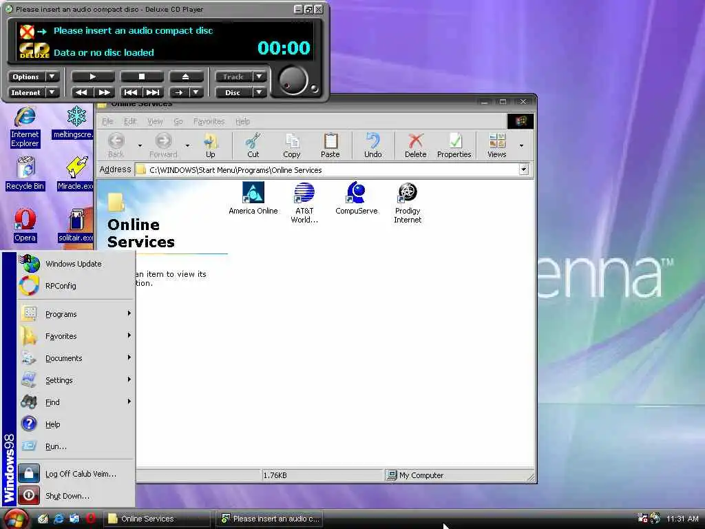Image resolution: width=705 pixels, height=529 pixels.
Task: Open the Forward history dropdown arrow
Action: (x=187, y=145)
